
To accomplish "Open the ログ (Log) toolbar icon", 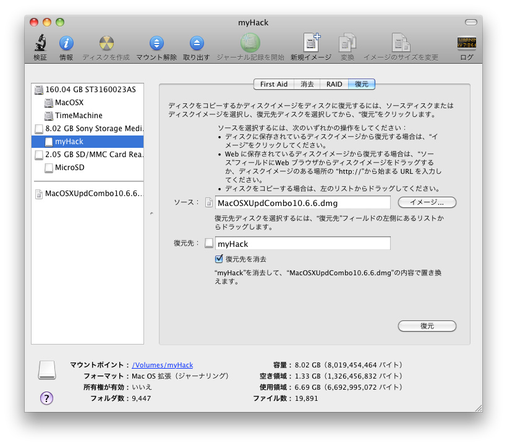I will [x=467, y=45].
